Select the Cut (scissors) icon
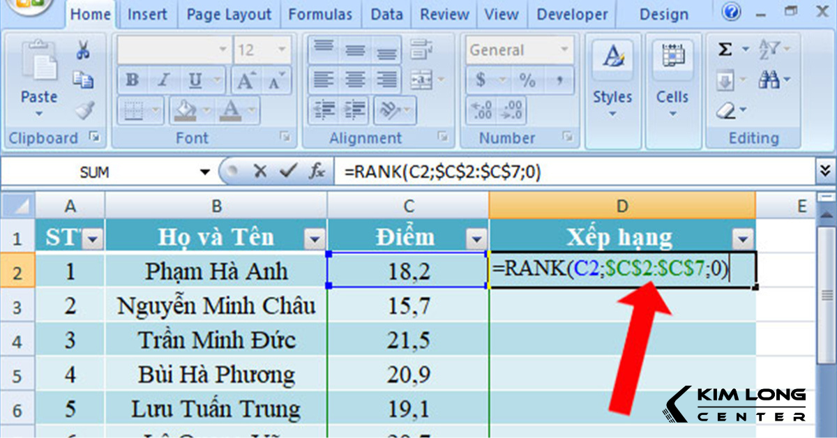The width and height of the screenshot is (837, 438). [84, 49]
